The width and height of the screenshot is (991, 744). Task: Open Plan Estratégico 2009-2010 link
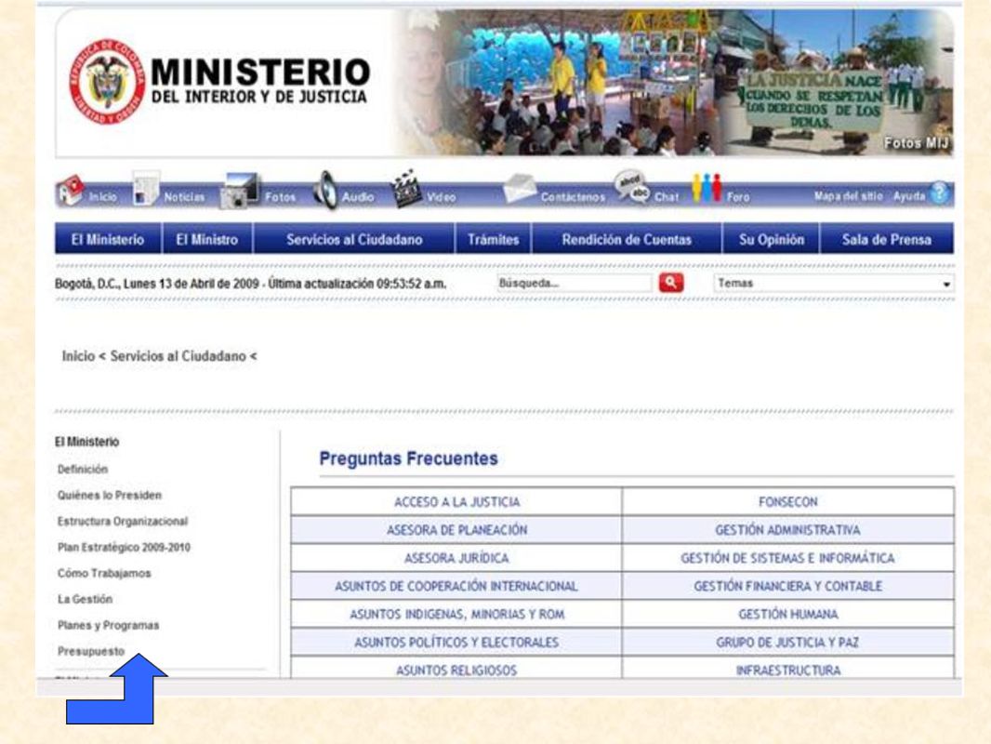pyautogui.click(x=124, y=547)
